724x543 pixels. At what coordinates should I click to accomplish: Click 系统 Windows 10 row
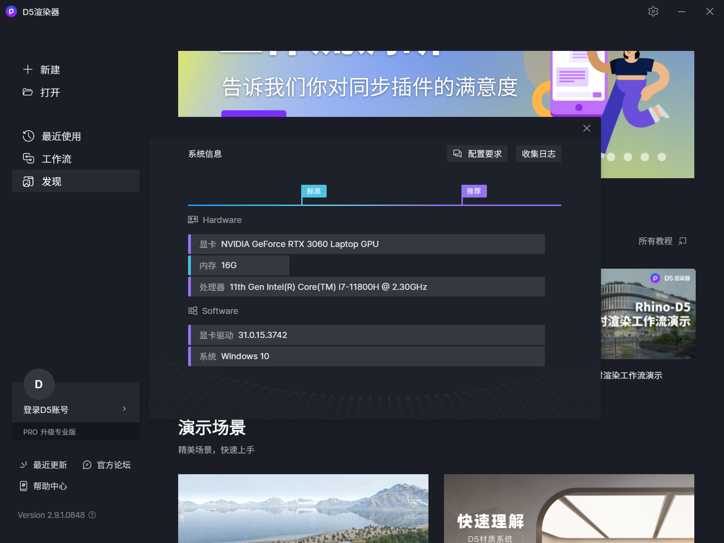point(366,356)
